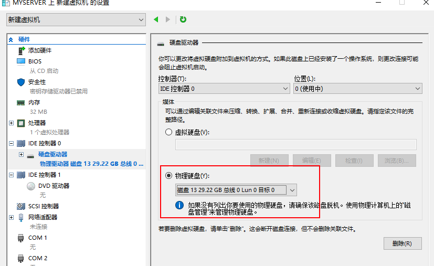Click the disabled 浏览(B)... button
This screenshot has width=434, height=266.
(397, 161)
